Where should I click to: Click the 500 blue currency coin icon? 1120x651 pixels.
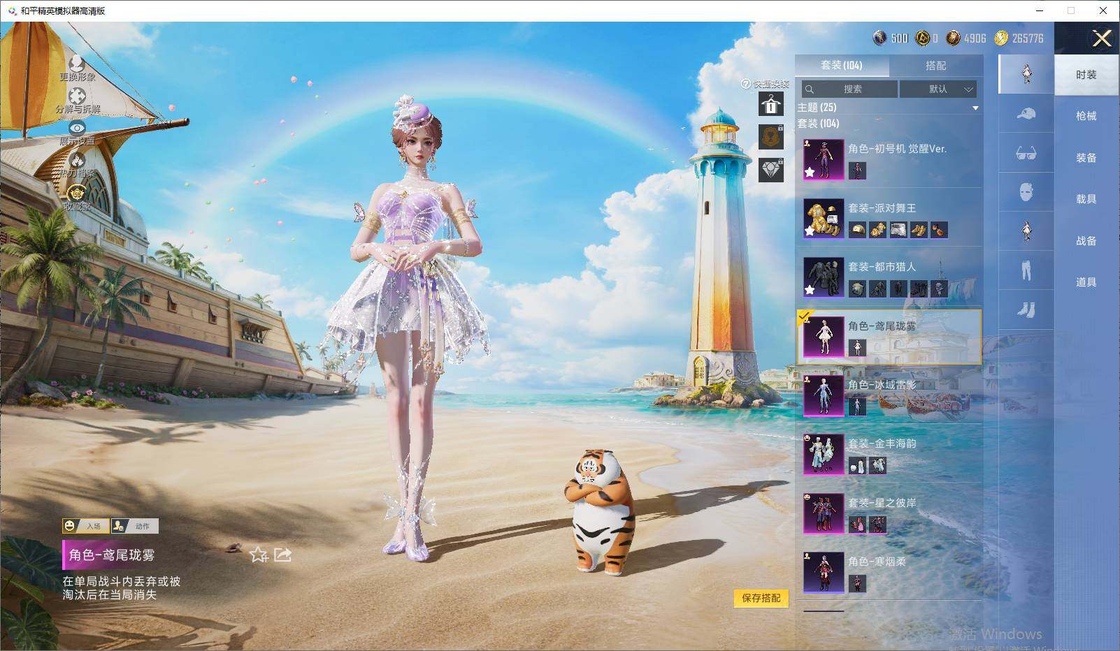click(880, 38)
